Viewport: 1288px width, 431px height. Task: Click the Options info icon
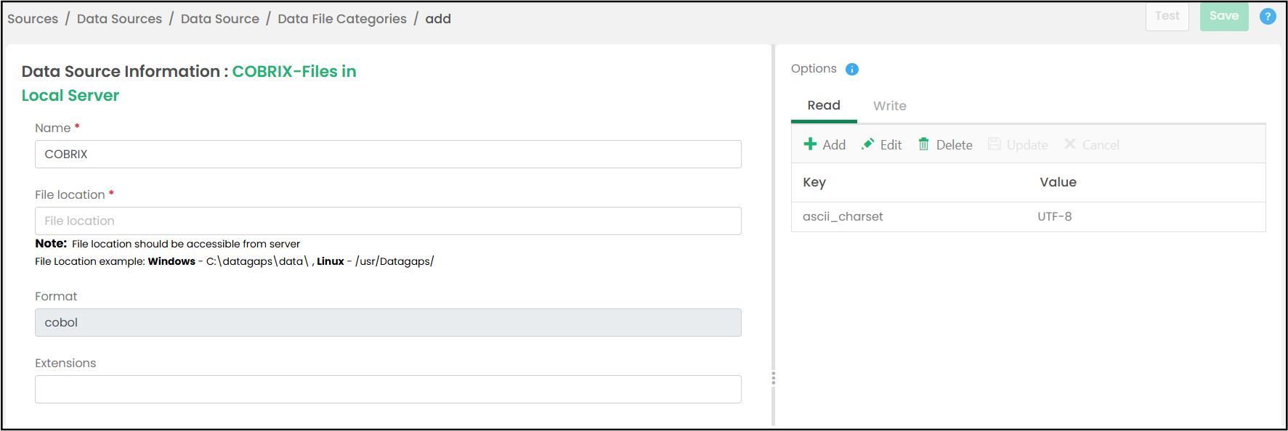pyautogui.click(x=852, y=69)
